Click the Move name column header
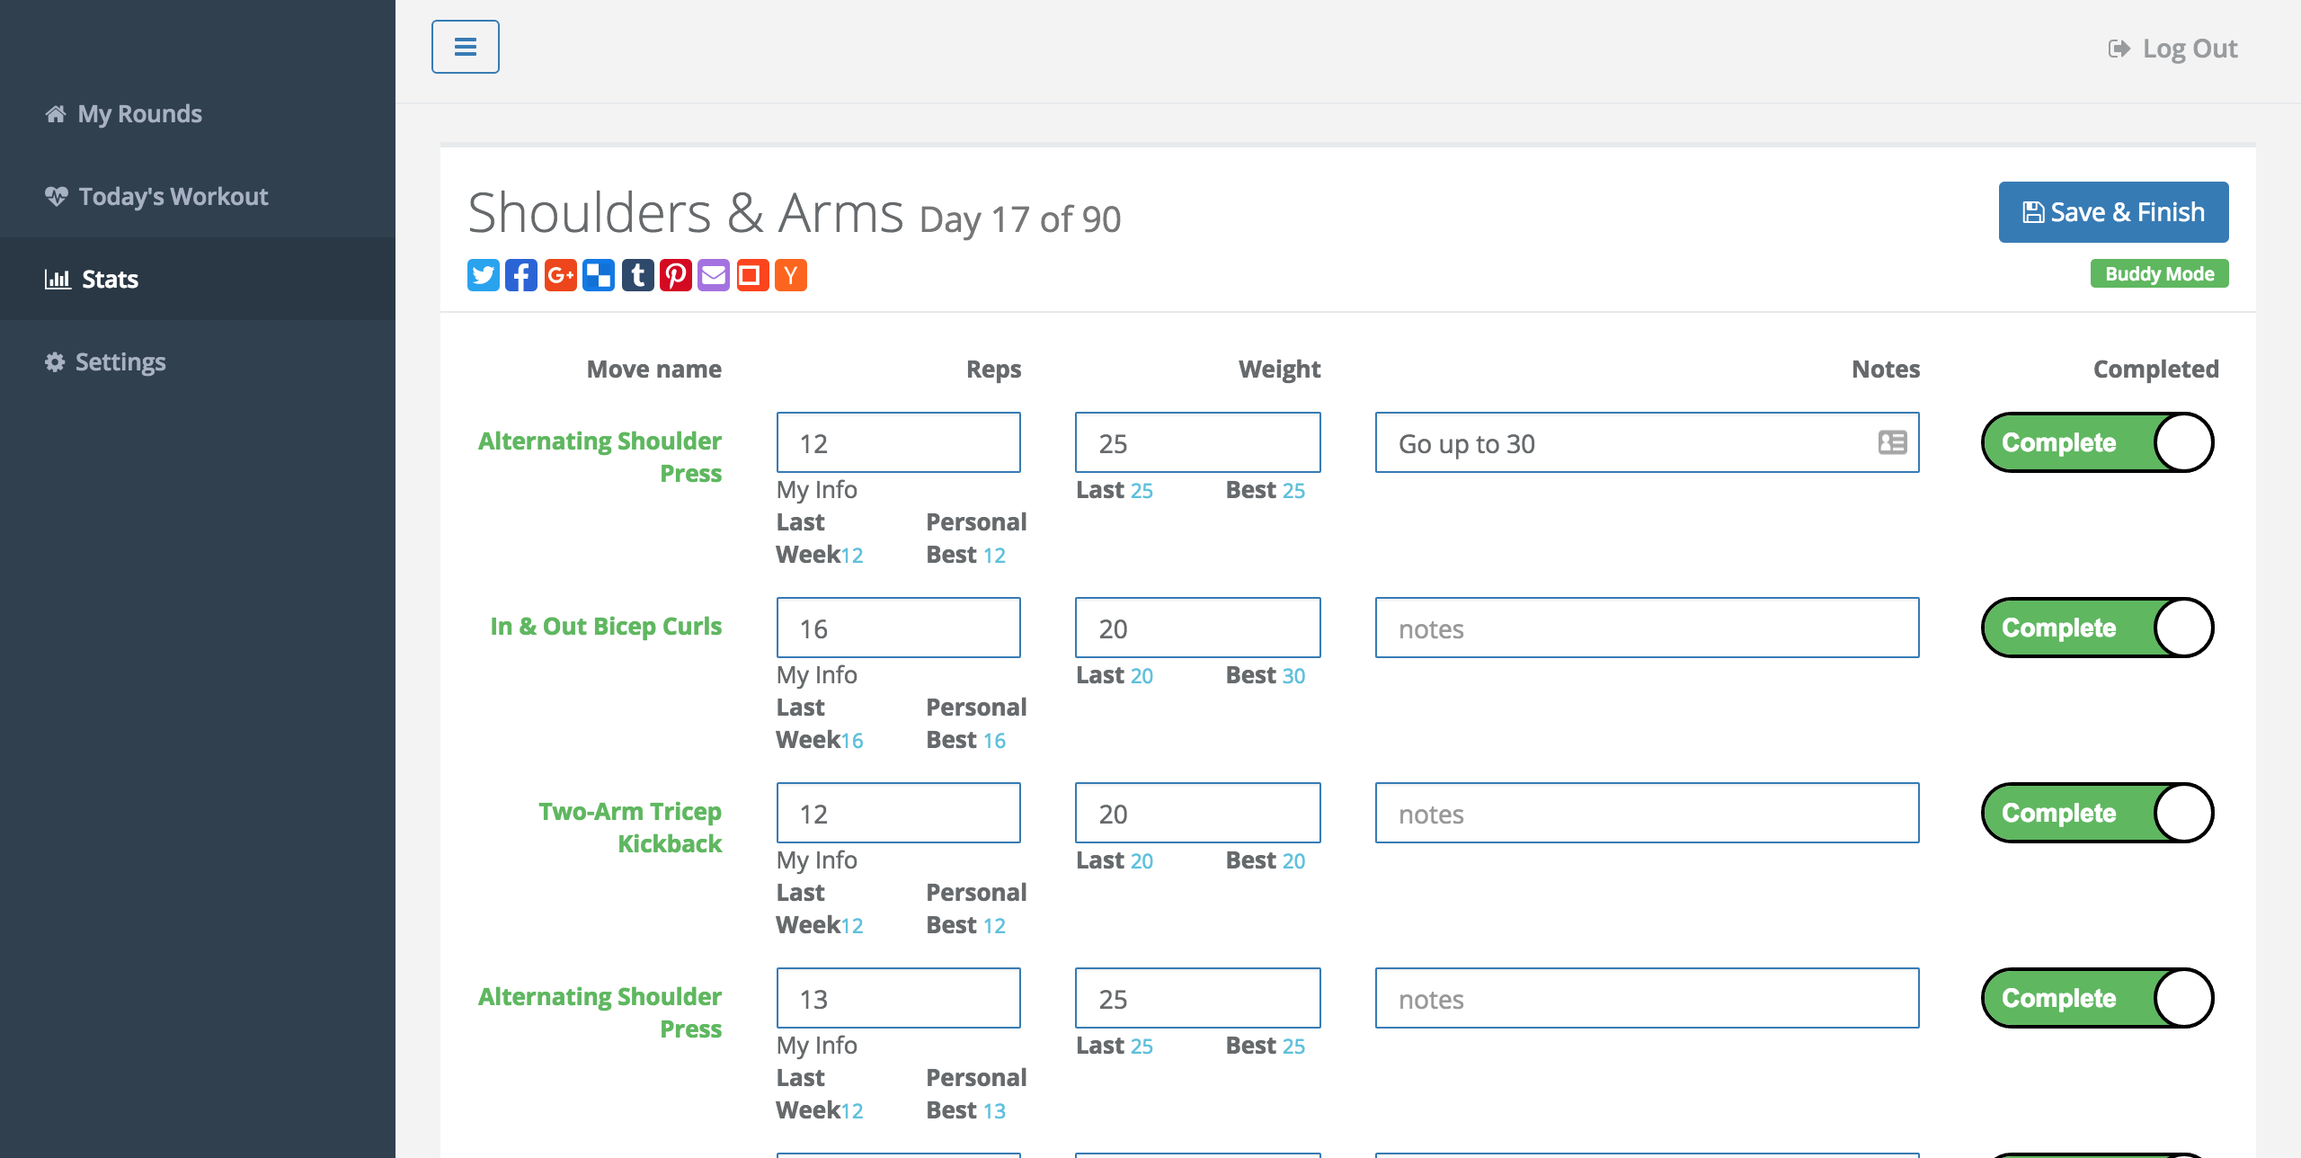Screen dimensions: 2301x1158 click(x=654, y=369)
